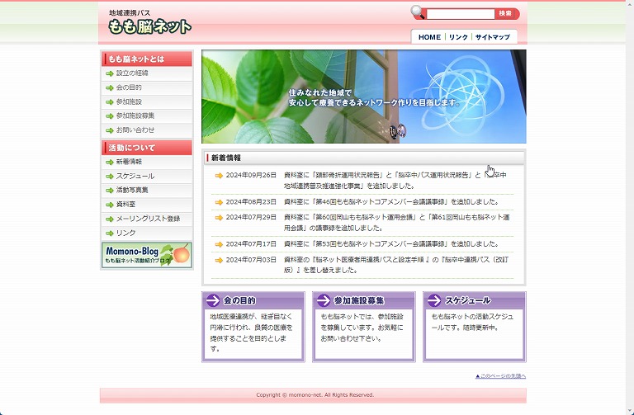Image resolution: width=634 pixels, height=415 pixels.
Task: Click the magnifying glass search icon
Action: (x=418, y=12)
